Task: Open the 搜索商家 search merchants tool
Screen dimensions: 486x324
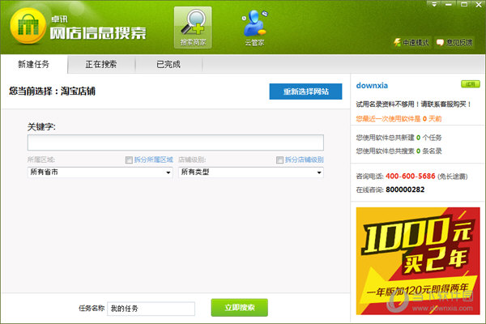Action: pos(193,28)
